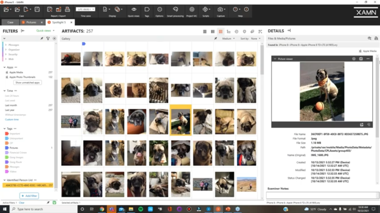Collapse the Tags filter section
Image resolution: width=380 pixels, height=213 pixels.
pos(4,129)
